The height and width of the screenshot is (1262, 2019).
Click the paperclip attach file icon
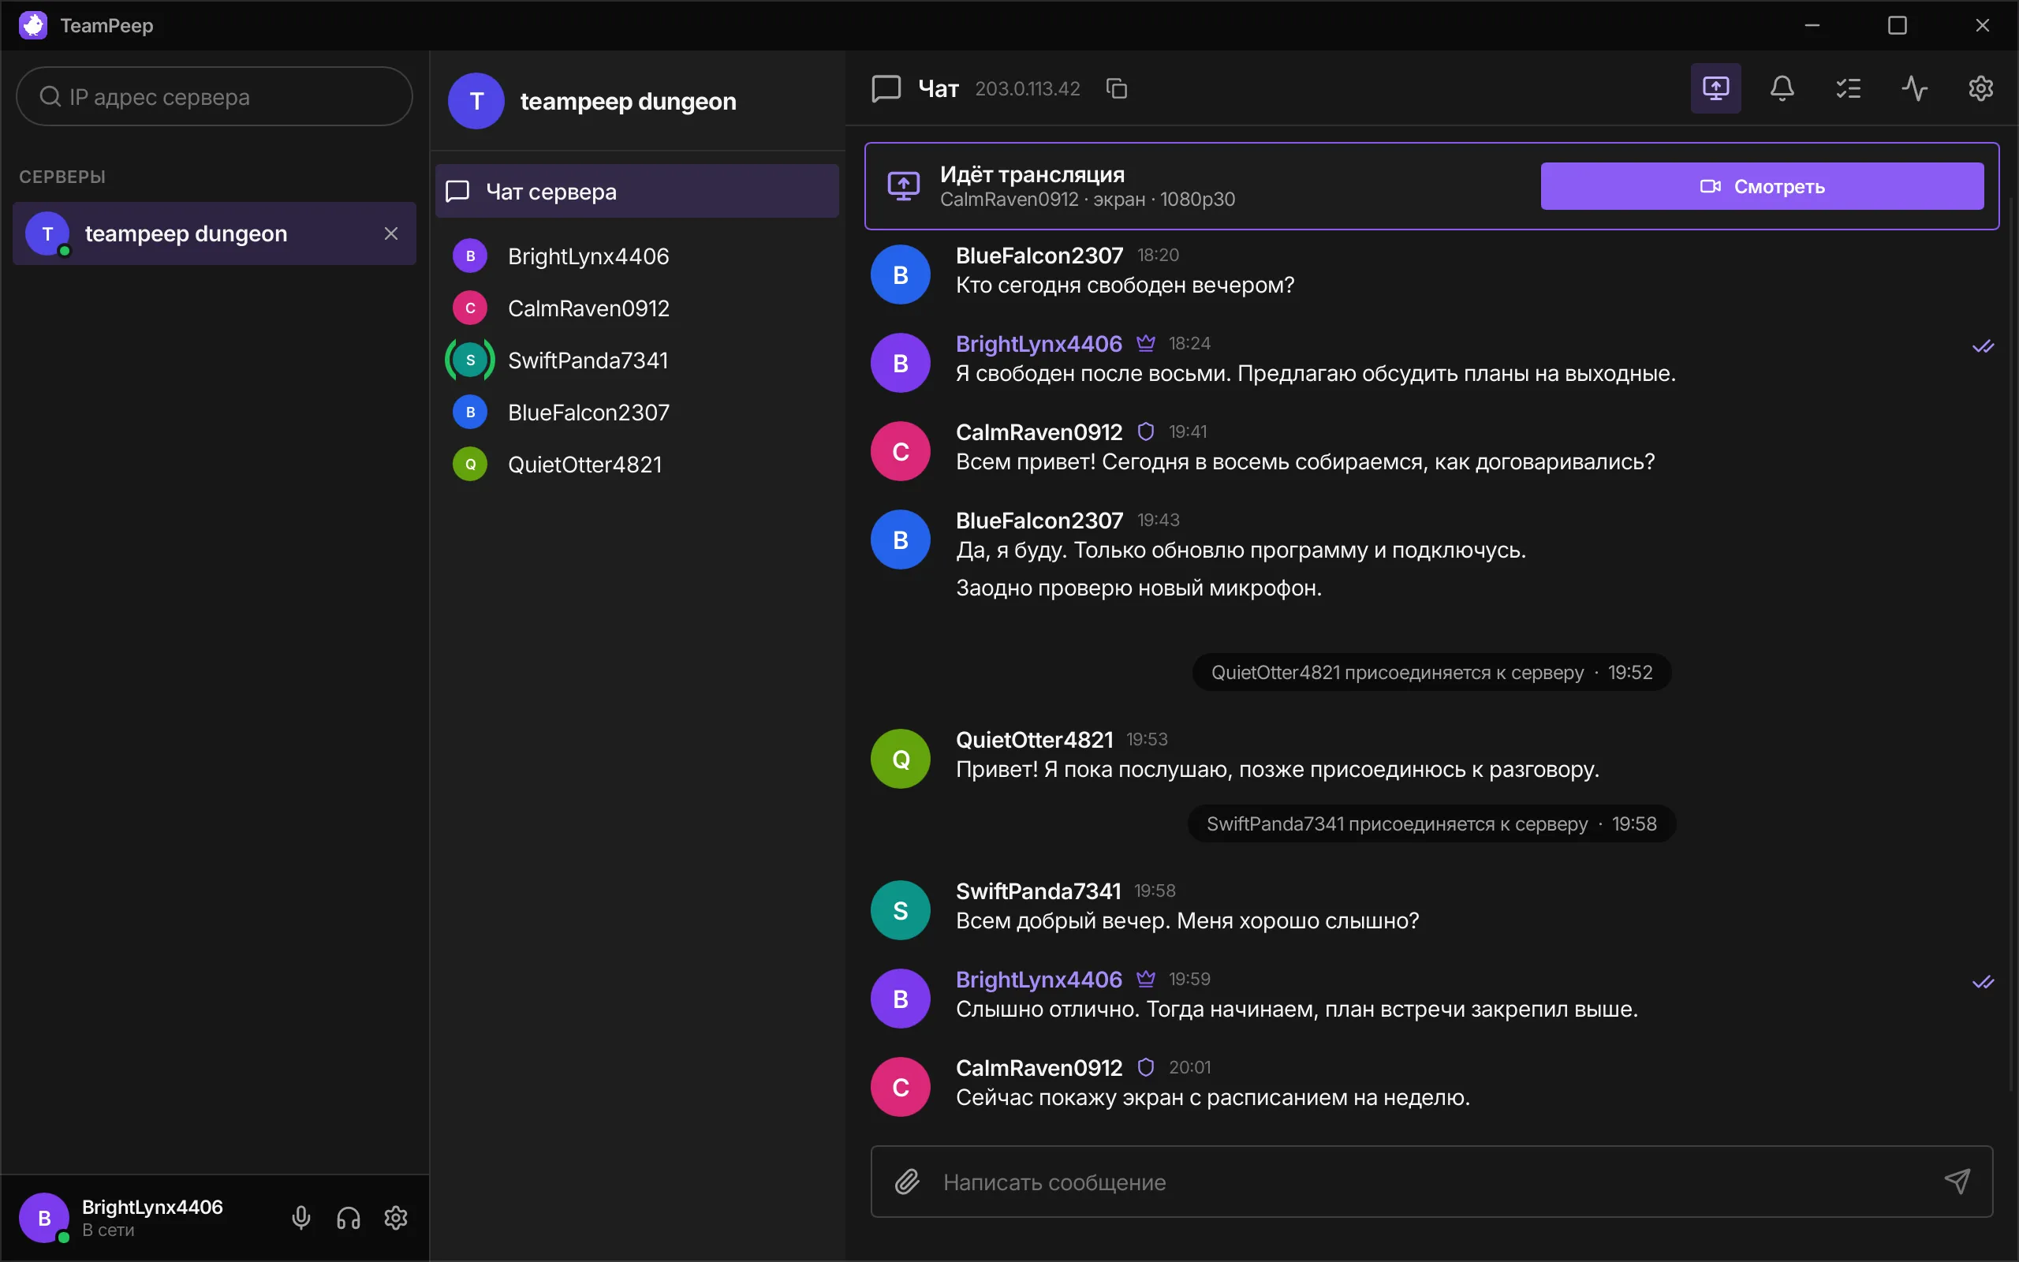(x=907, y=1181)
